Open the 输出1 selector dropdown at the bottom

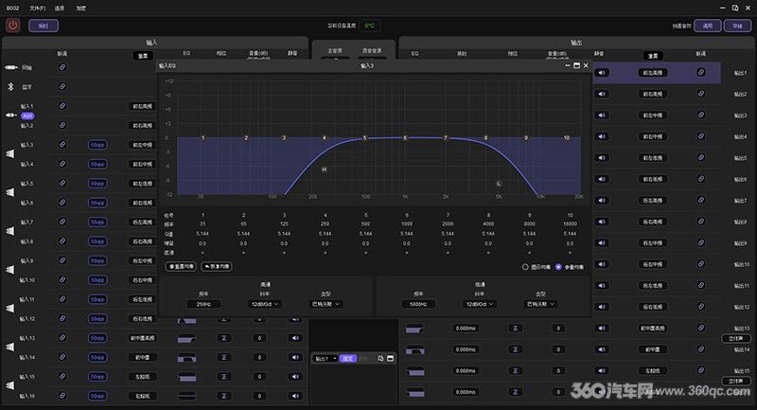(x=326, y=358)
